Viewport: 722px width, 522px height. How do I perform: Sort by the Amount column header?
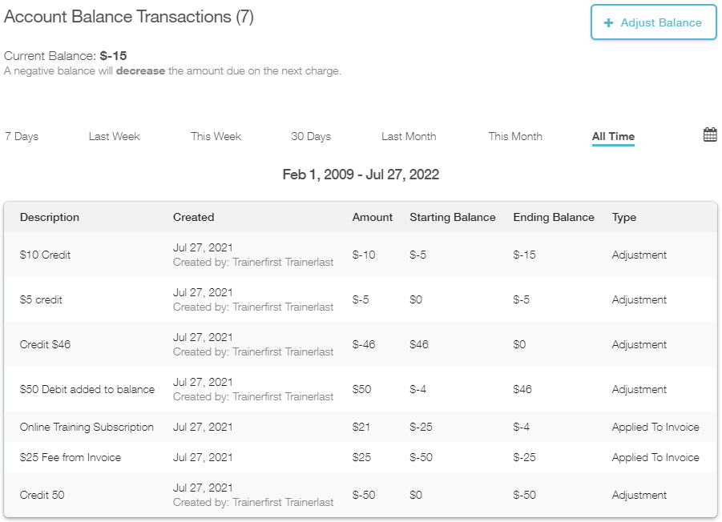[x=372, y=217]
